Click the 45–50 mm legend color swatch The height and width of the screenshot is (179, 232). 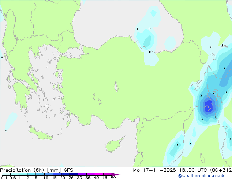point(108,174)
